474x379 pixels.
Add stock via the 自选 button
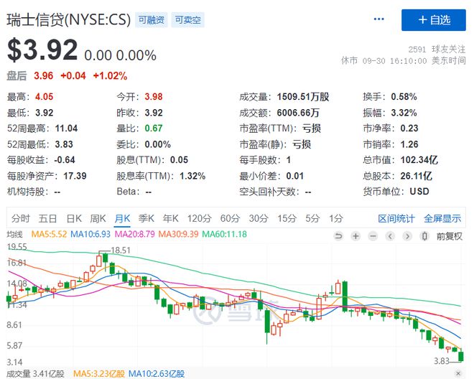click(434, 20)
